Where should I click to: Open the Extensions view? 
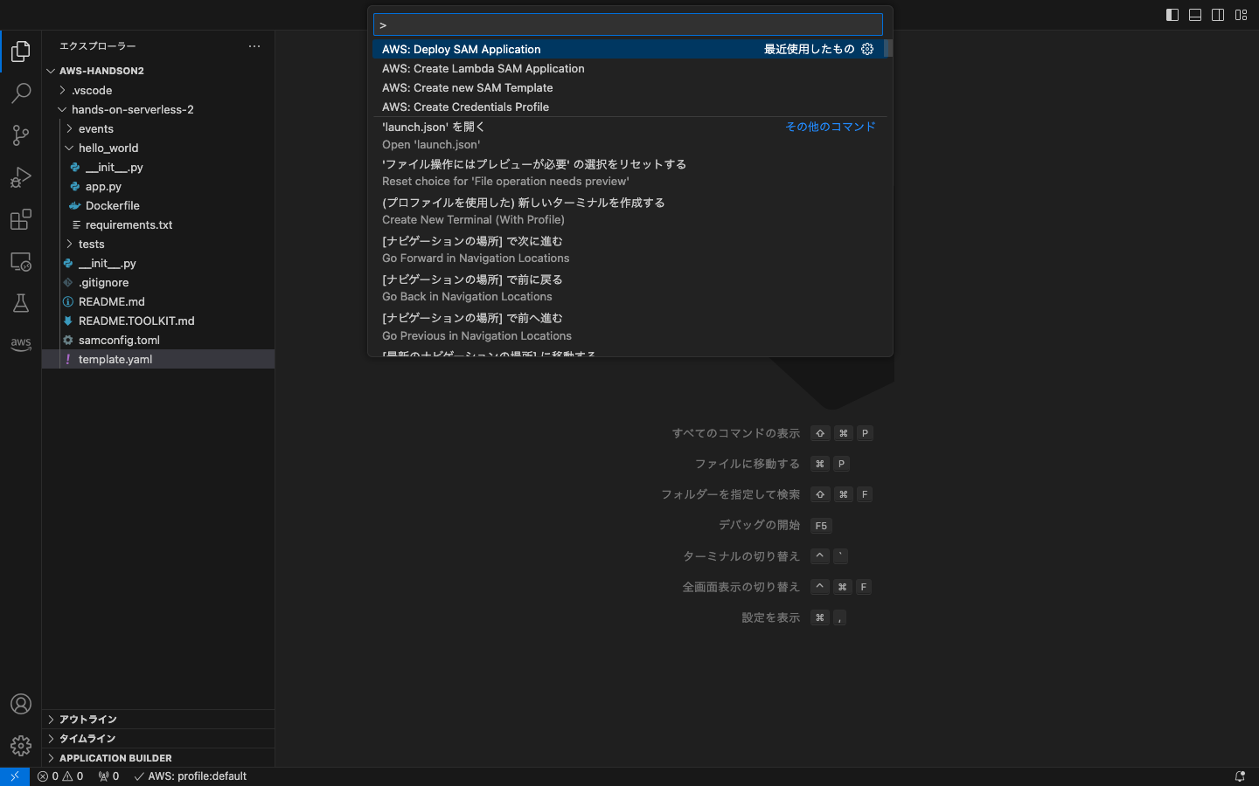point(21,219)
